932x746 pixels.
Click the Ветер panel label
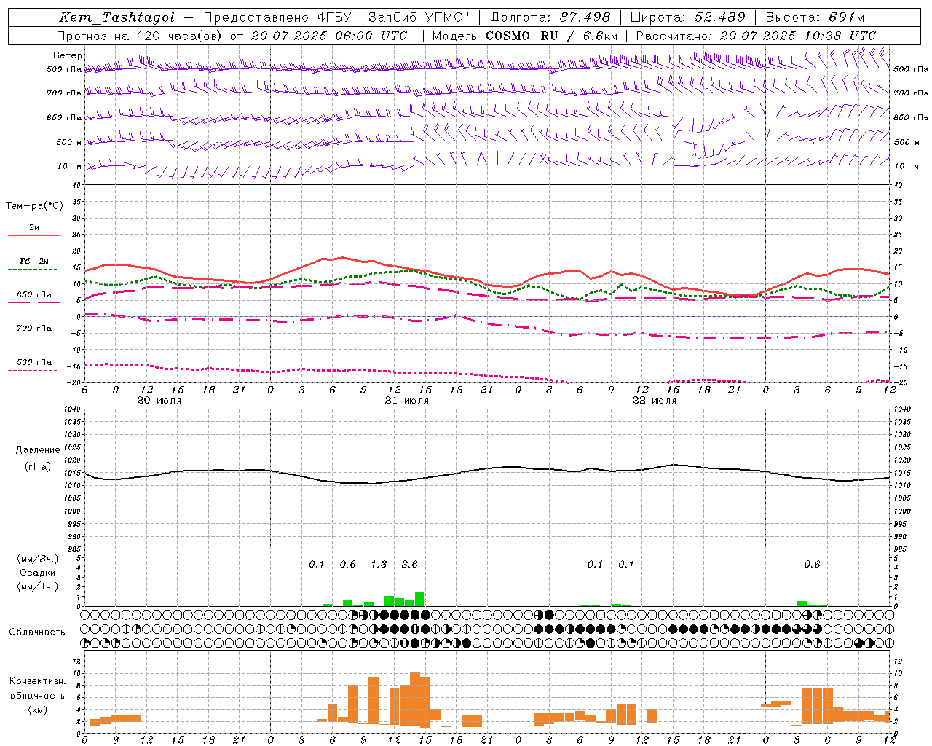click(67, 55)
